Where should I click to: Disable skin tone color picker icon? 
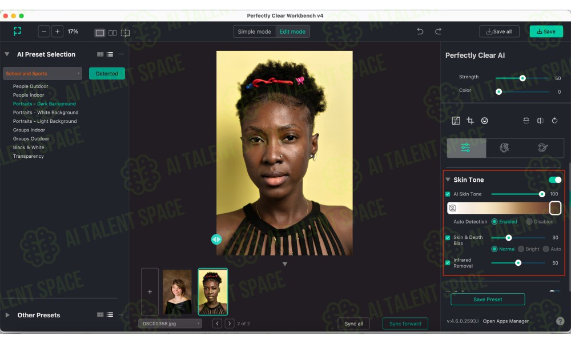click(453, 208)
